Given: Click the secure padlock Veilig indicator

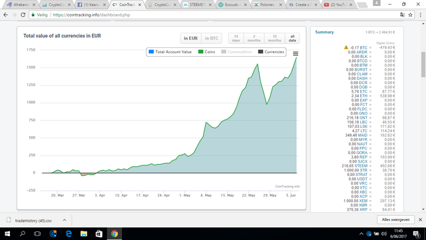Looking at the screenshot, I should pos(40,15).
